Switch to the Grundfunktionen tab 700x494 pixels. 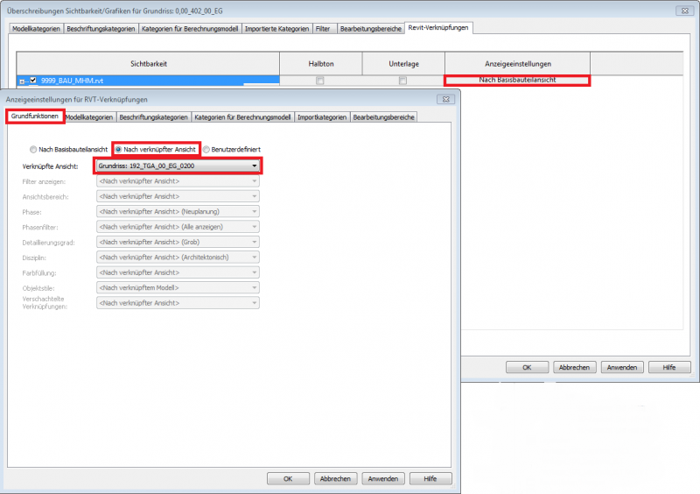35,116
